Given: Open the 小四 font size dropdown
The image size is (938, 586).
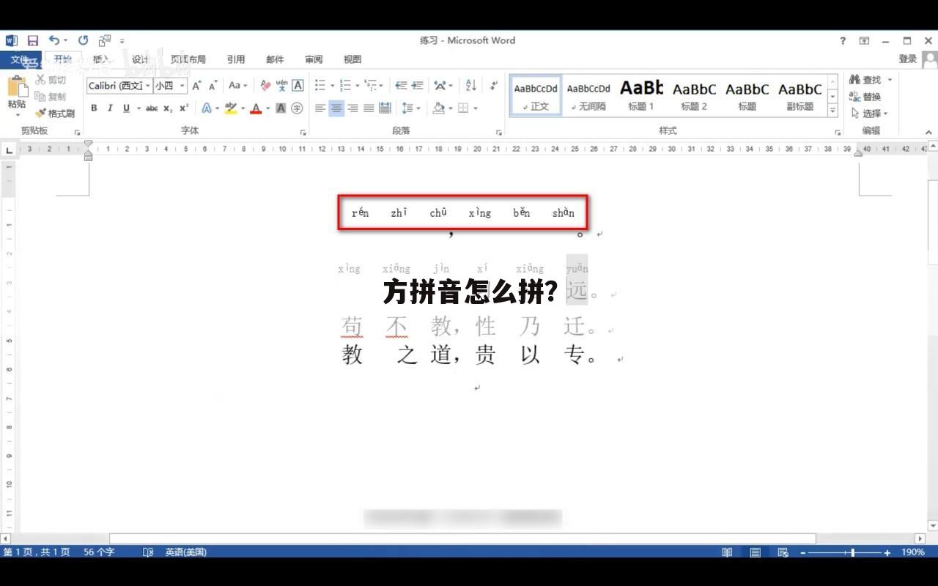Looking at the screenshot, I should 182,86.
